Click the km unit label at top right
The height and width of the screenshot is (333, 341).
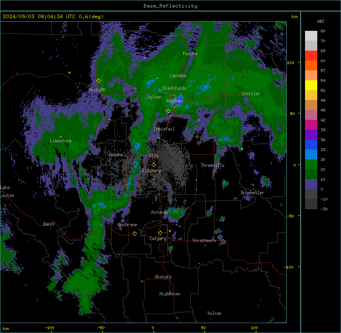[295, 17]
